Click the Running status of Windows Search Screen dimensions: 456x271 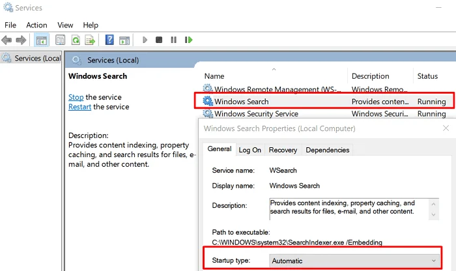431,102
